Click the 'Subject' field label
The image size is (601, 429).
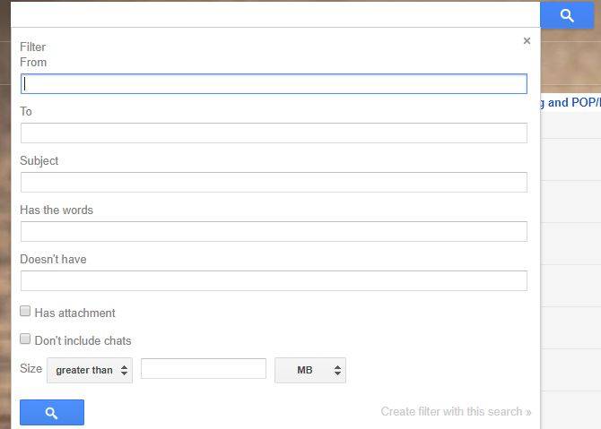[x=39, y=161]
